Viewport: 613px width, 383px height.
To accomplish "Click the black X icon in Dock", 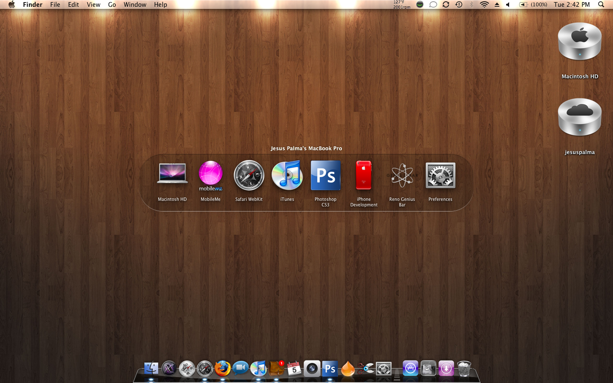I will (x=169, y=369).
